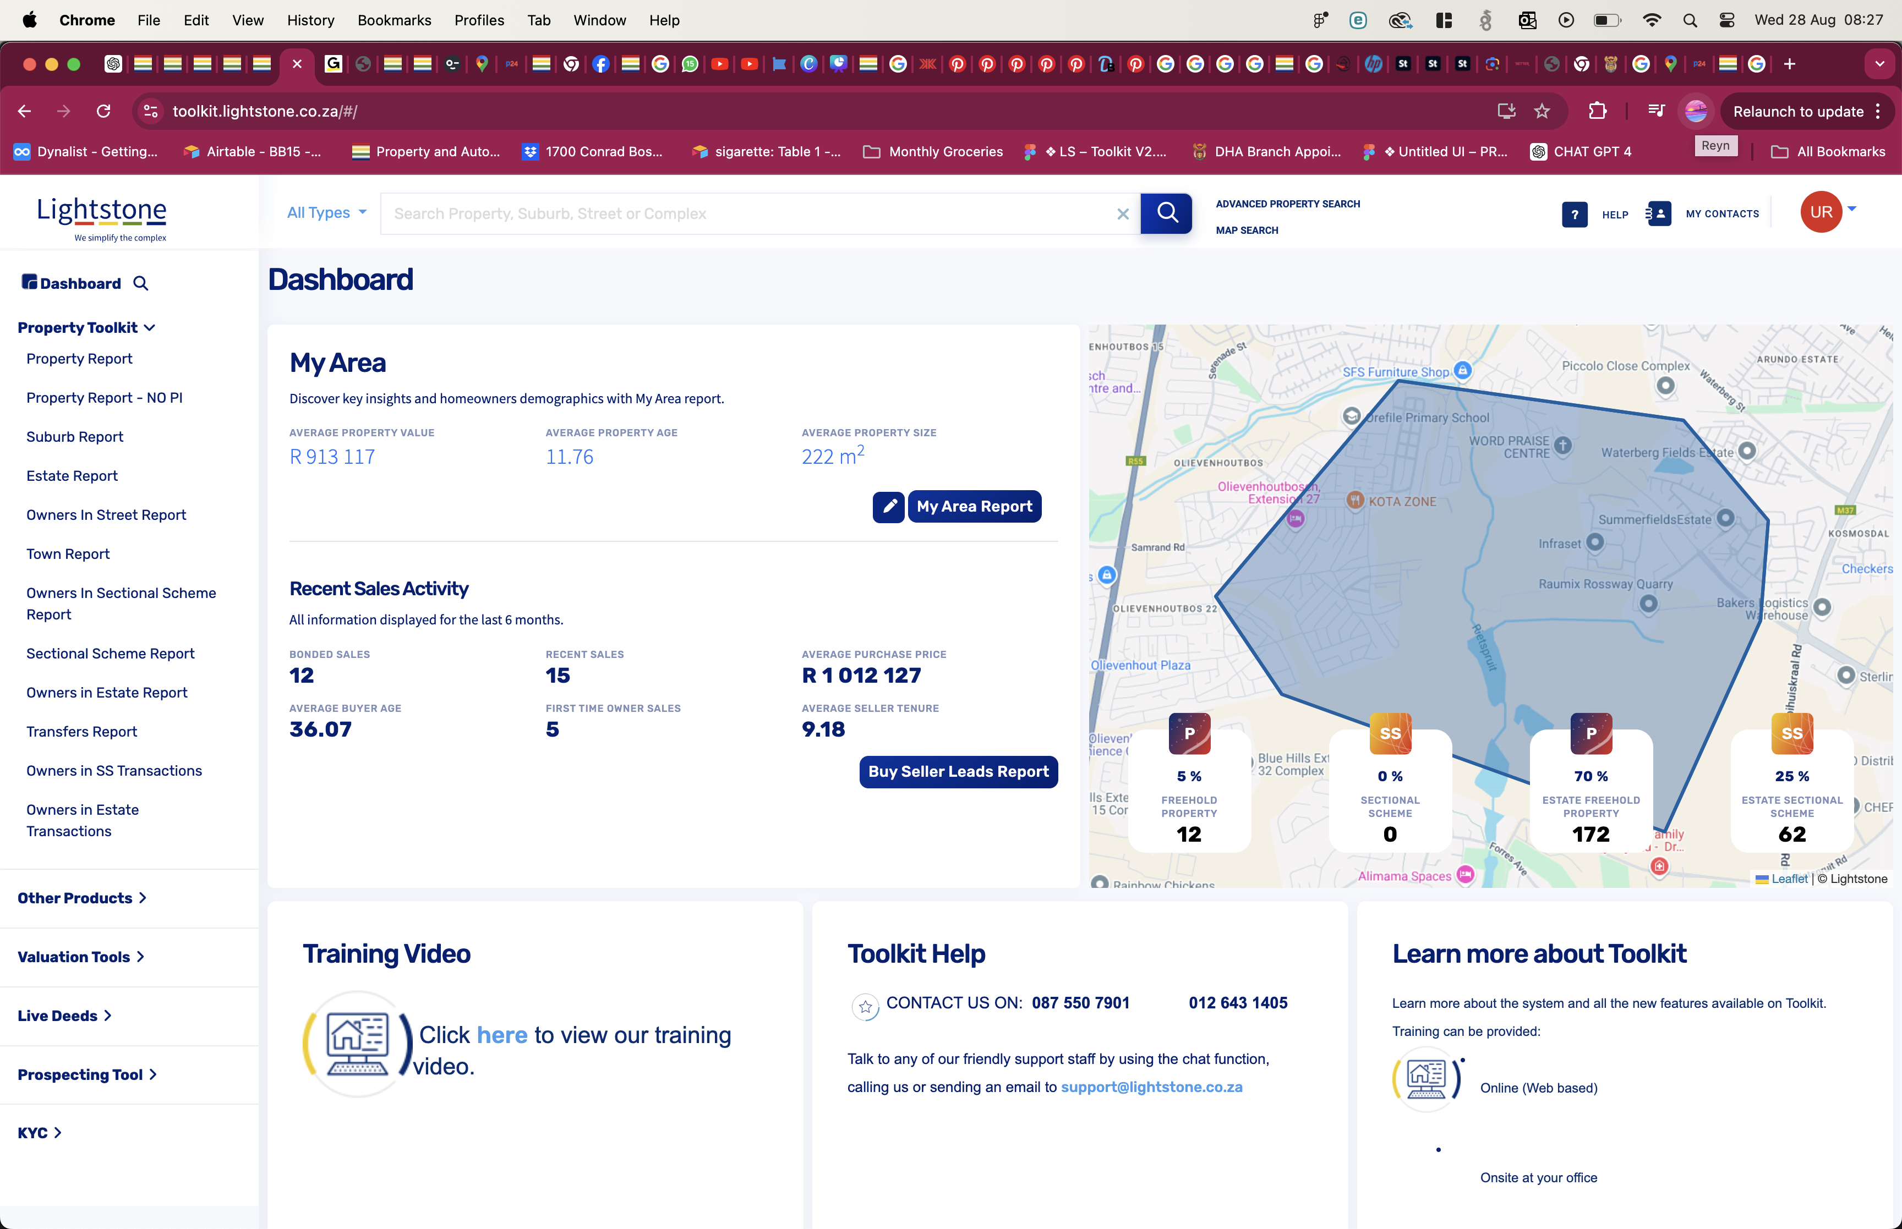This screenshot has width=1902, height=1229.
Task: Clear the search field with the X icon
Action: point(1122,214)
